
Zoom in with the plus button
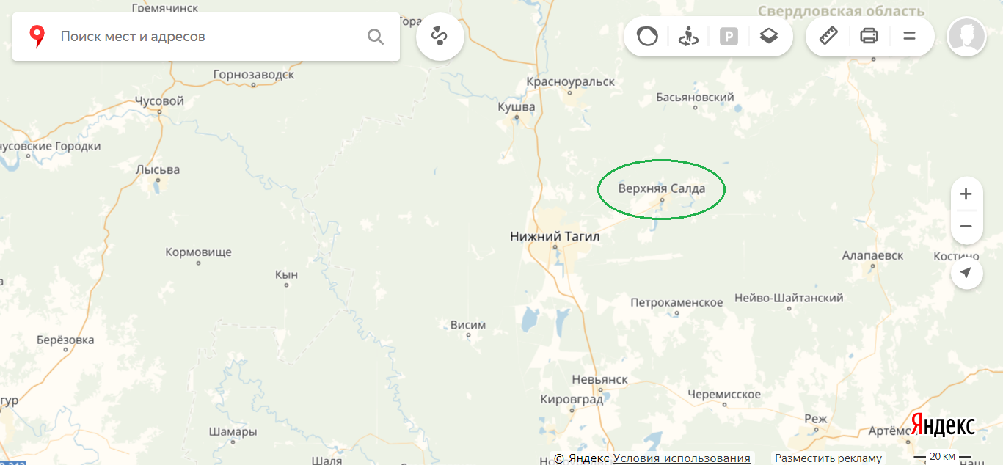tap(966, 194)
